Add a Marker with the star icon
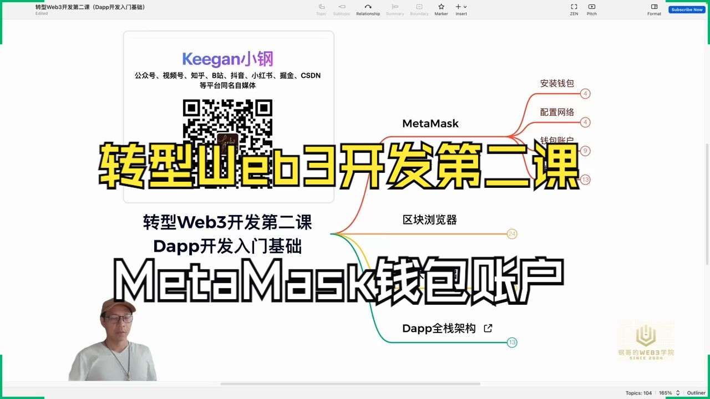Viewport: 710px width, 399px height. pyautogui.click(x=441, y=9)
